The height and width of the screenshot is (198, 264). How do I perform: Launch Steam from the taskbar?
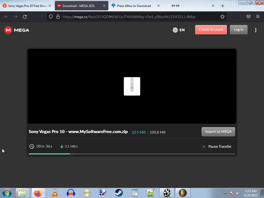pos(119,193)
